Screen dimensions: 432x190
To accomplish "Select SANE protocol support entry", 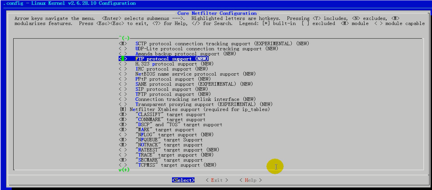I will point(194,84).
